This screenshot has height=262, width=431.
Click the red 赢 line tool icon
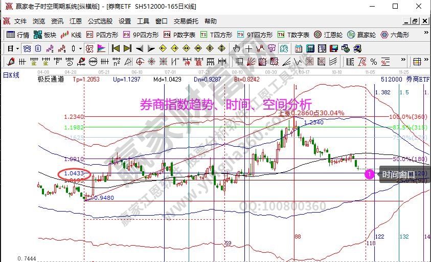pyautogui.click(x=199, y=62)
